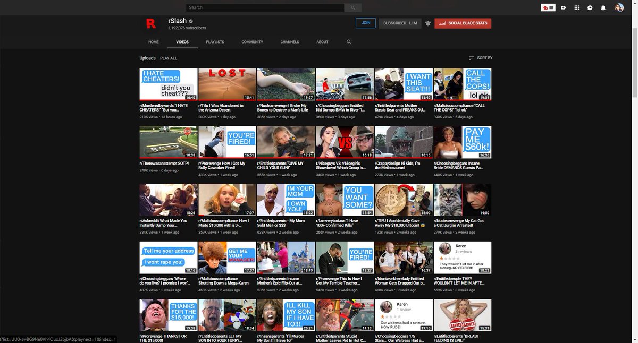Click "r/Idontworkherelady Entitled Woman Gets Dragged Out" title
Image resolution: width=638 pixels, height=343 pixels.
400,281
